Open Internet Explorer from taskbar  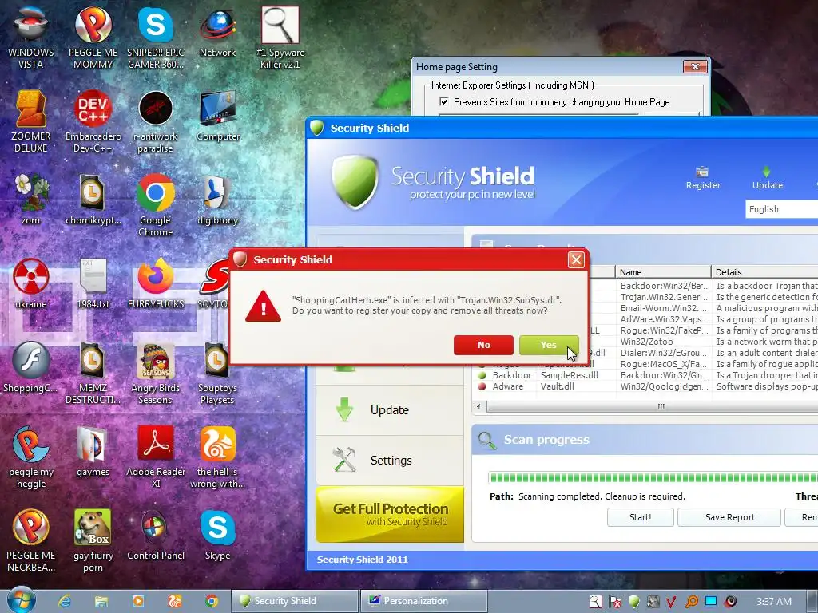pyautogui.click(x=65, y=601)
